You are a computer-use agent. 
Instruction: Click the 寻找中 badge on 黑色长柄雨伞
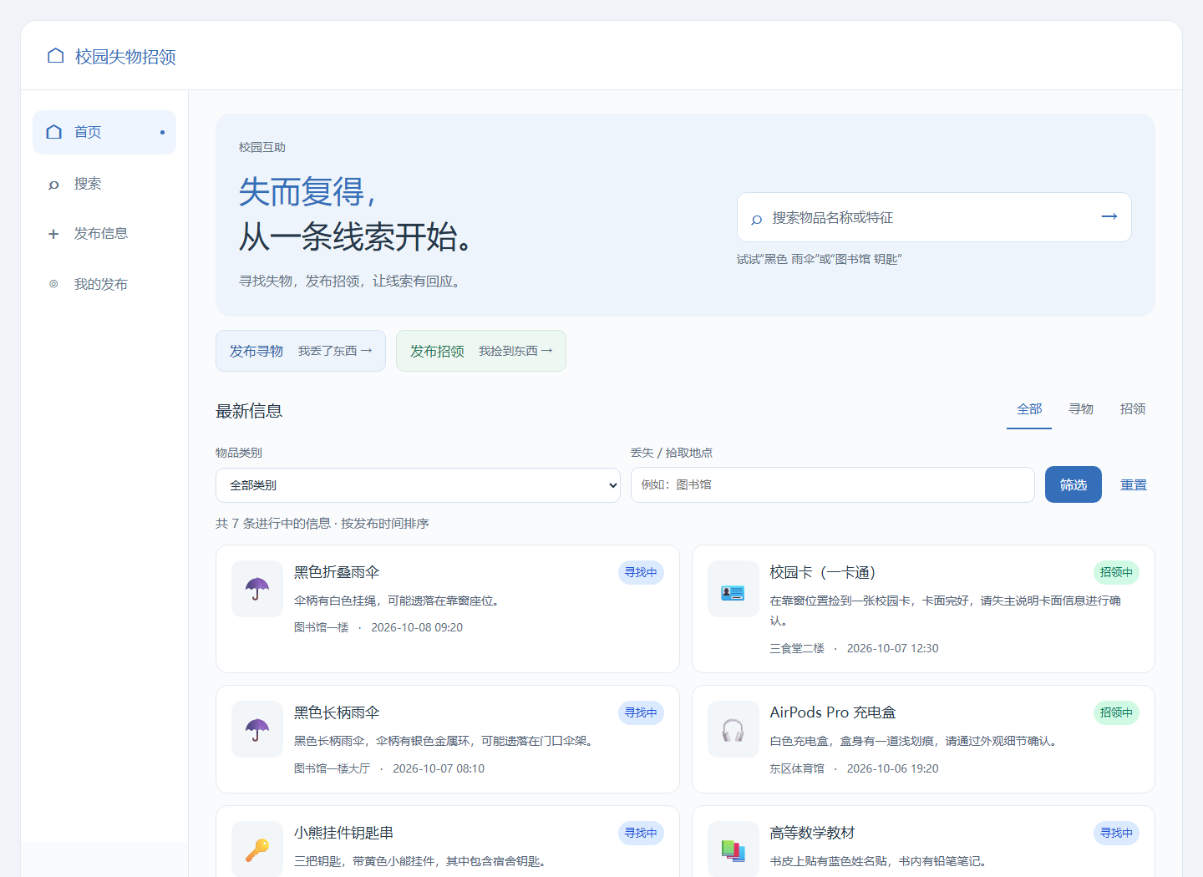pyautogui.click(x=641, y=712)
